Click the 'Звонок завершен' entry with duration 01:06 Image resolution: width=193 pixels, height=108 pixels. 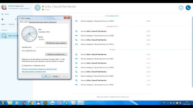tap(97, 36)
